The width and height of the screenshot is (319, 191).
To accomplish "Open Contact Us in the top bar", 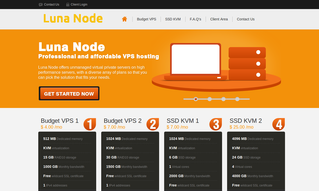I will click(52, 5).
